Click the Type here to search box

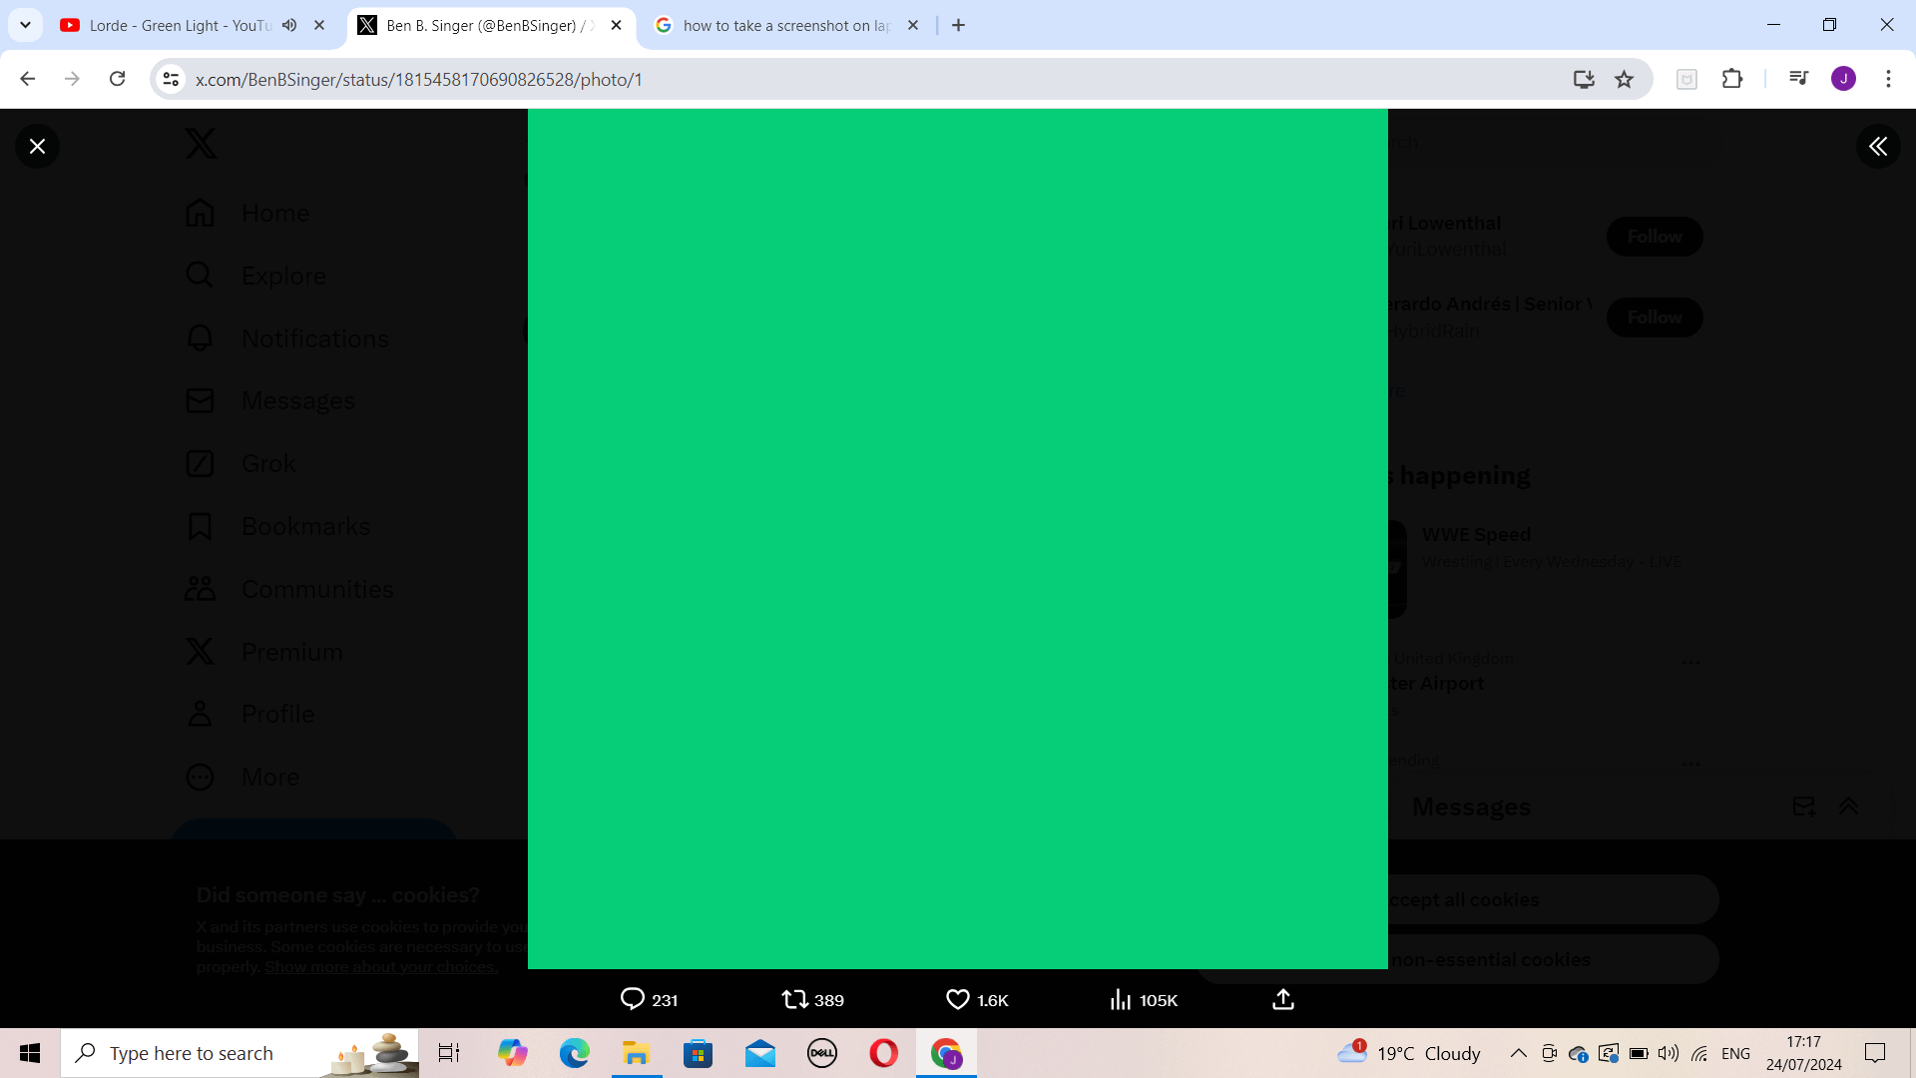pyautogui.click(x=239, y=1053)
